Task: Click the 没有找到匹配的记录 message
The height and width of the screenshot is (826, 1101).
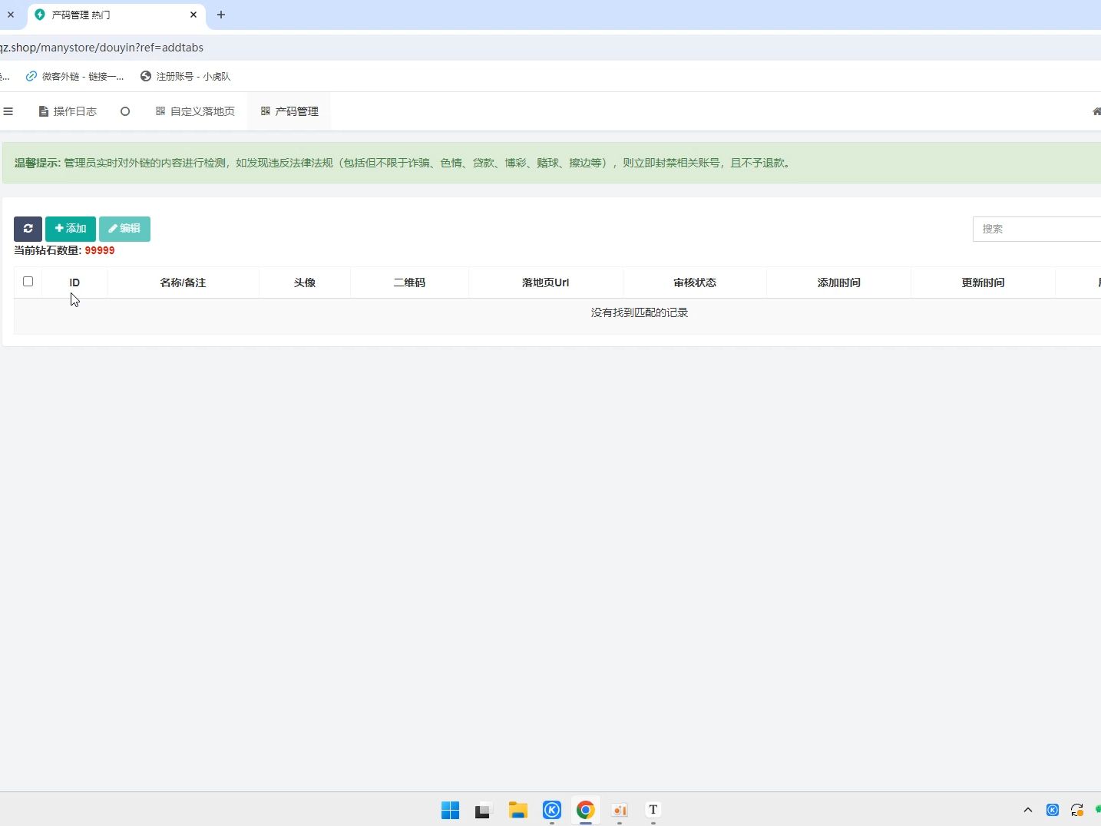Action: click(x=640, y=313)
